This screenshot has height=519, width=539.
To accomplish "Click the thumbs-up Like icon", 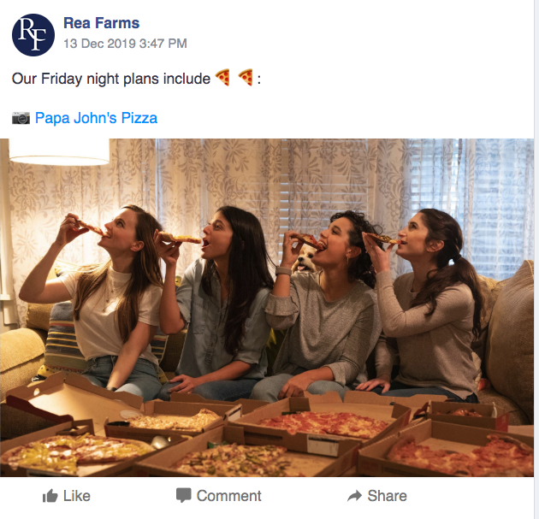I will click(50, 496).
